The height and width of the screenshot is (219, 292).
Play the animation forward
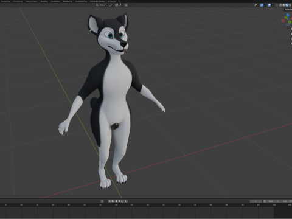click(119, 201)
